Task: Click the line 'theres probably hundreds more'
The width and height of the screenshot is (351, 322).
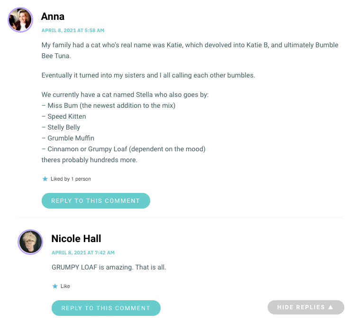Action: coord(90,160)
